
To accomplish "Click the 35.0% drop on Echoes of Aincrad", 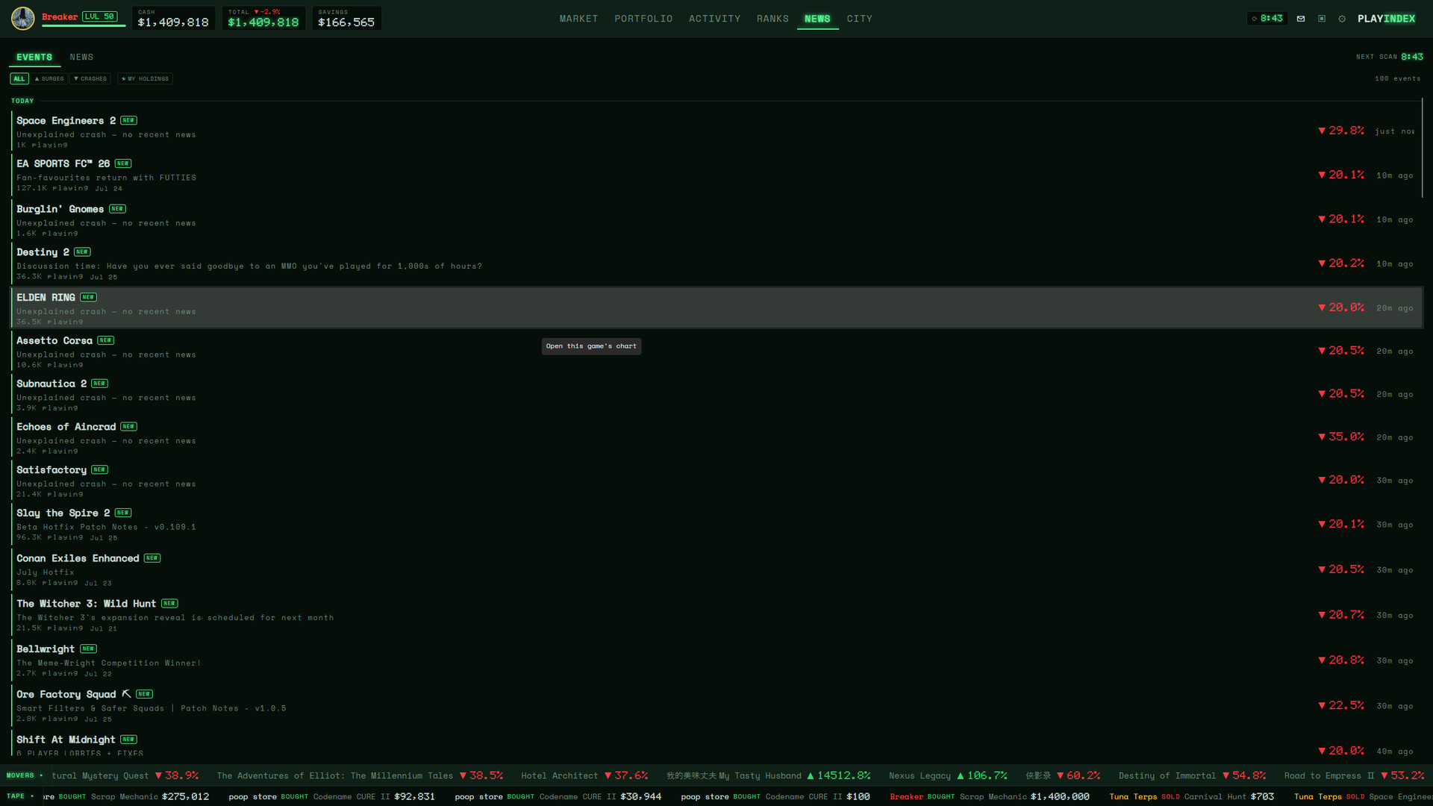I will pyautogui.click(x=1341, y=437).
